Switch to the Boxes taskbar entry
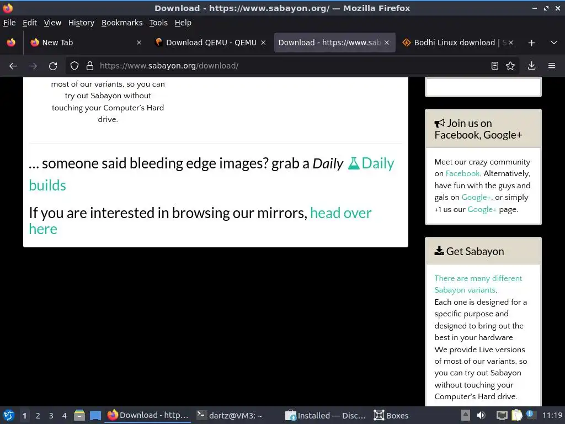Screen dimensions: 565x424 [x=391, y=415]
